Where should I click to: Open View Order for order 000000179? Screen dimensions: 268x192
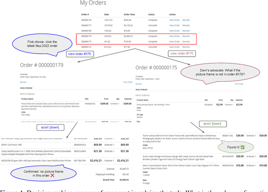(x=174, y=36)
